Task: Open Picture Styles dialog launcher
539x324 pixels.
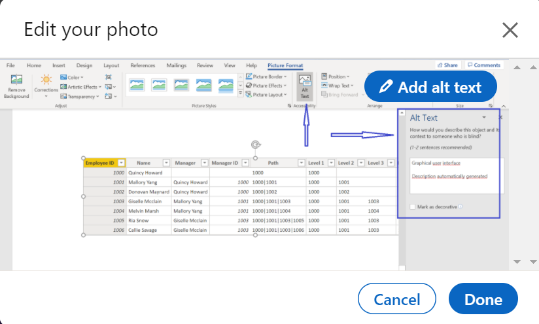Action: point(289,106)
